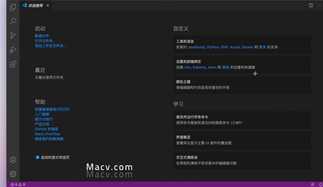323x187 pixels.
Task: Uncheck 启动时显示欢迎页 checkbox
Action: tap(37, 157)
